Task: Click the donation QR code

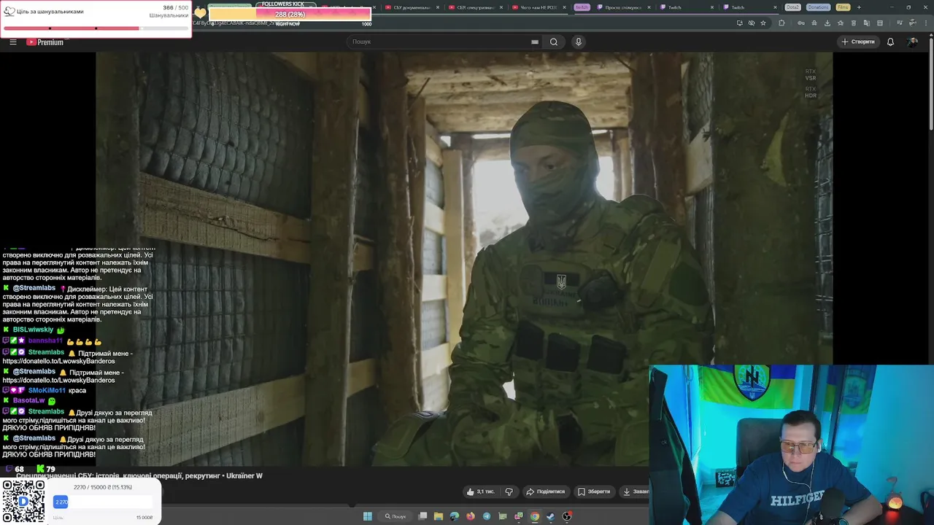Action: pos(23,502)
